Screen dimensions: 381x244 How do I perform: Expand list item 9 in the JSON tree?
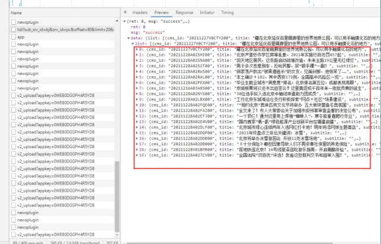(137, 99)
